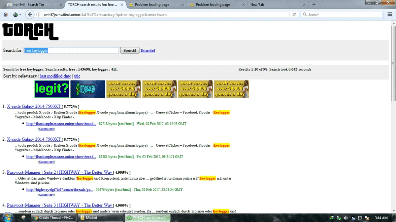Focus the 'Search for' text field

[x=71, y=50]
